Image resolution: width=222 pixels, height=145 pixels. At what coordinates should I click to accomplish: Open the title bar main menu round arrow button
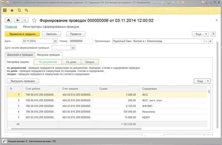8,2
